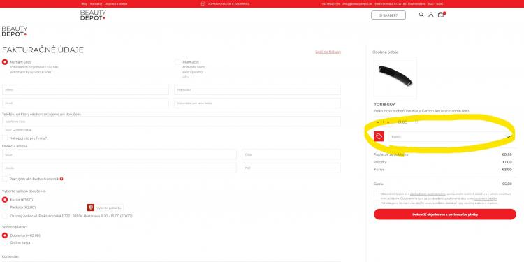Tick the 'Nakupujete pre firmu?' checkbox
Screen dimensions: 524x262
click(5, 138)
